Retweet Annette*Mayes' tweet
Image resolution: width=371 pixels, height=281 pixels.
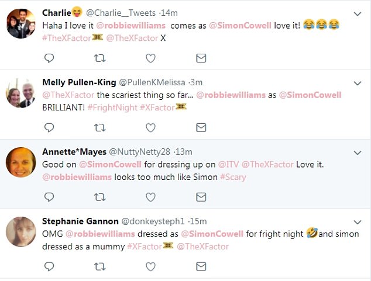(x=100, y=196)
